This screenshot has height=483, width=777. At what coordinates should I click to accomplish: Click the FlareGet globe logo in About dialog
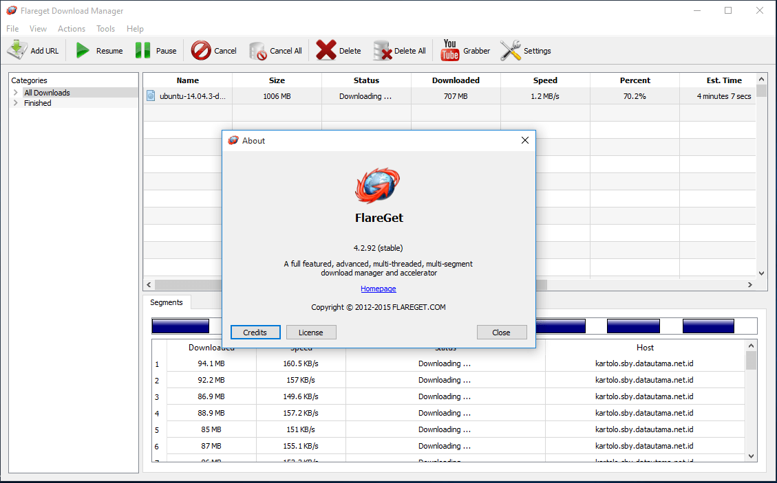[378, 186]
